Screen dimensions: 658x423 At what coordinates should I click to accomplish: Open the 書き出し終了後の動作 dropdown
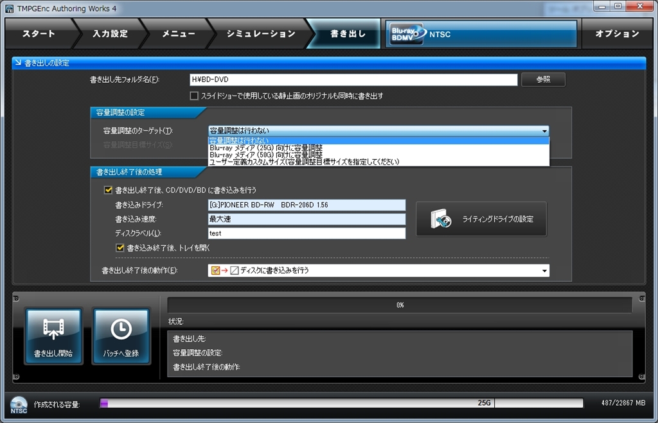(x=378, y=270)
